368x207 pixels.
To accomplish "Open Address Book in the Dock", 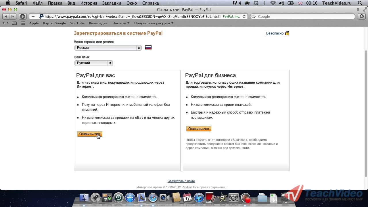I will coord(176,197).
